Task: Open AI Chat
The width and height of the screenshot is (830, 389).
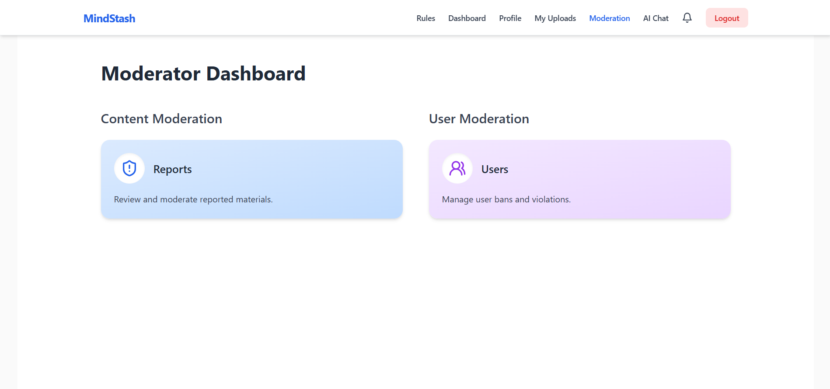Action: pos(656,18)
